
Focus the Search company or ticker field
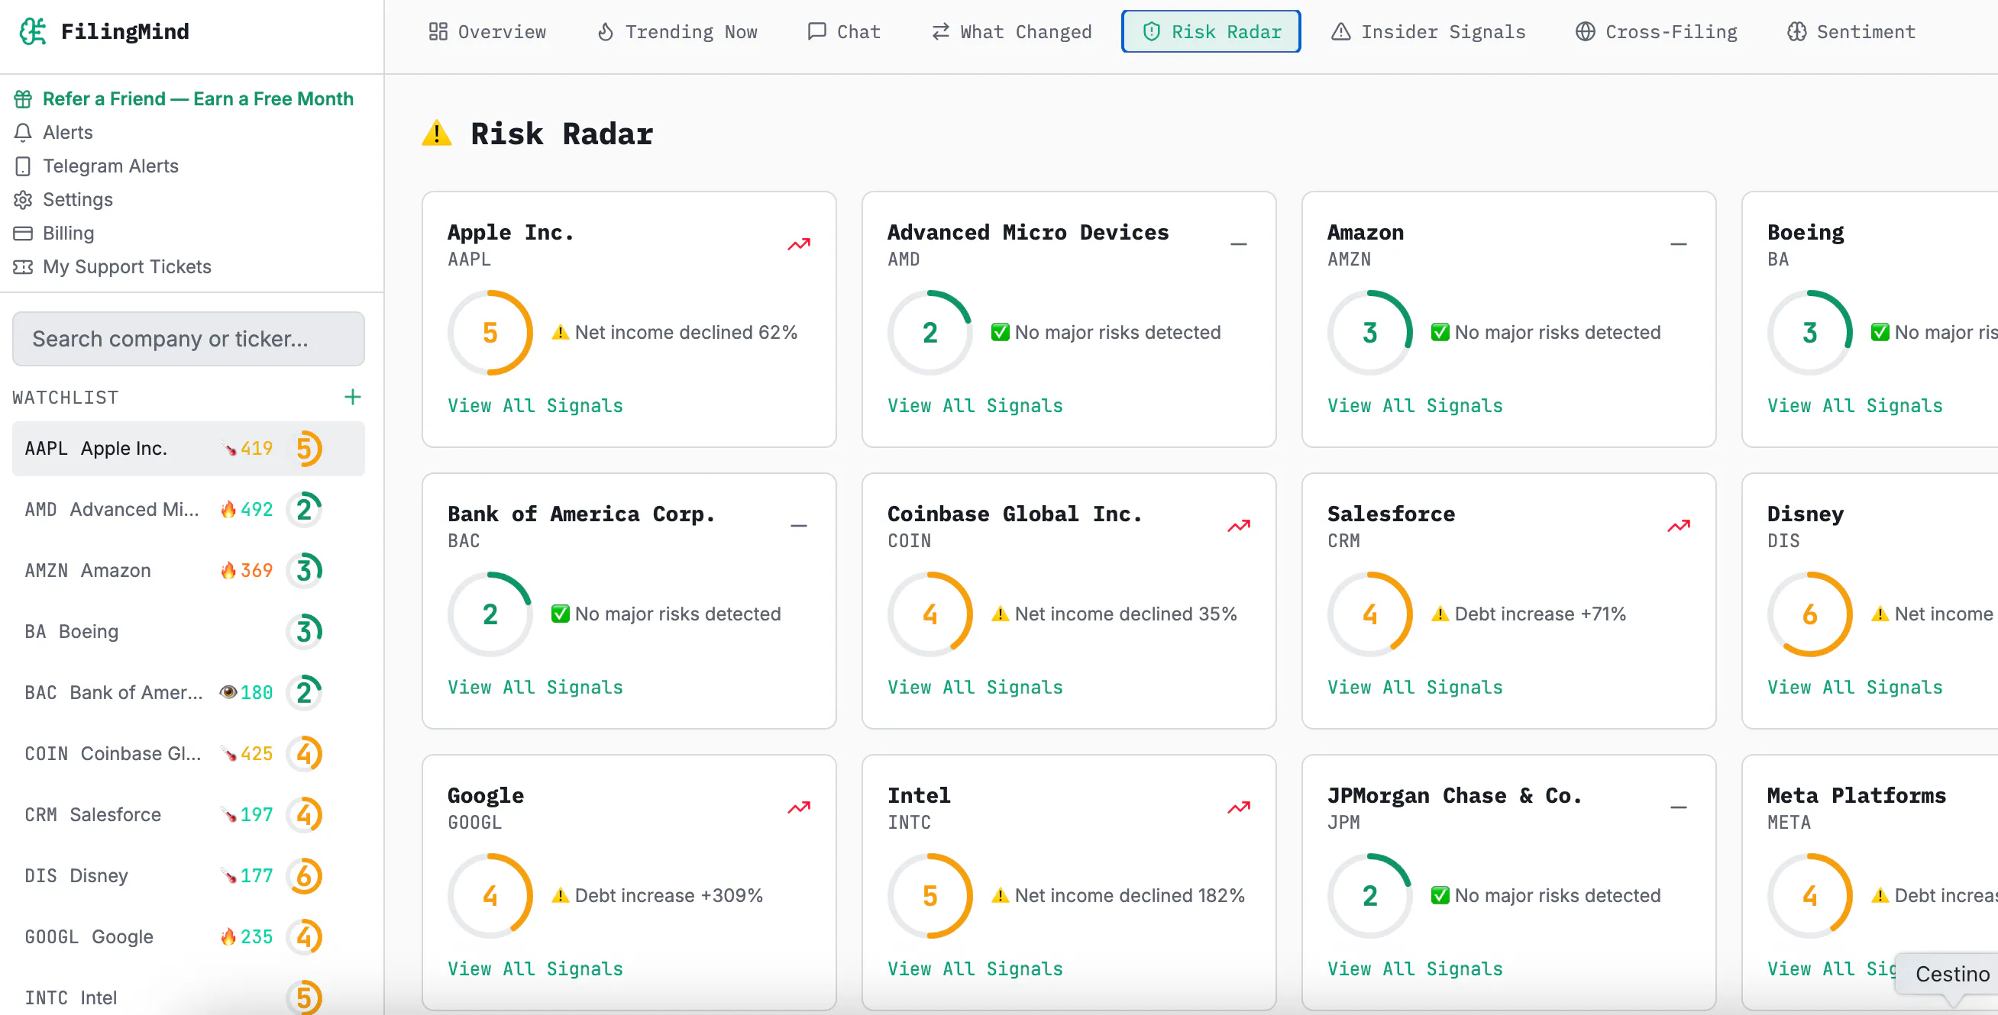(189, 339)
